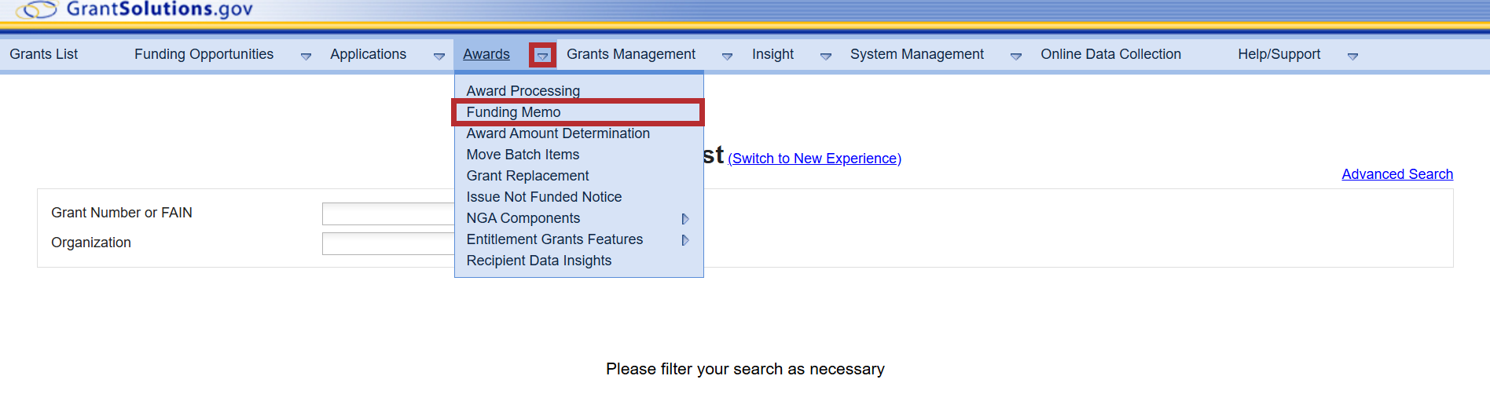Expand the Help/Support menu arrow
The height and width of the screenshot is (405, 1490).
click(1352, 56)
